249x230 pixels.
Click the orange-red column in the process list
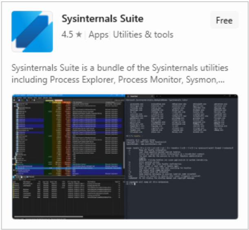coord(66,138)
